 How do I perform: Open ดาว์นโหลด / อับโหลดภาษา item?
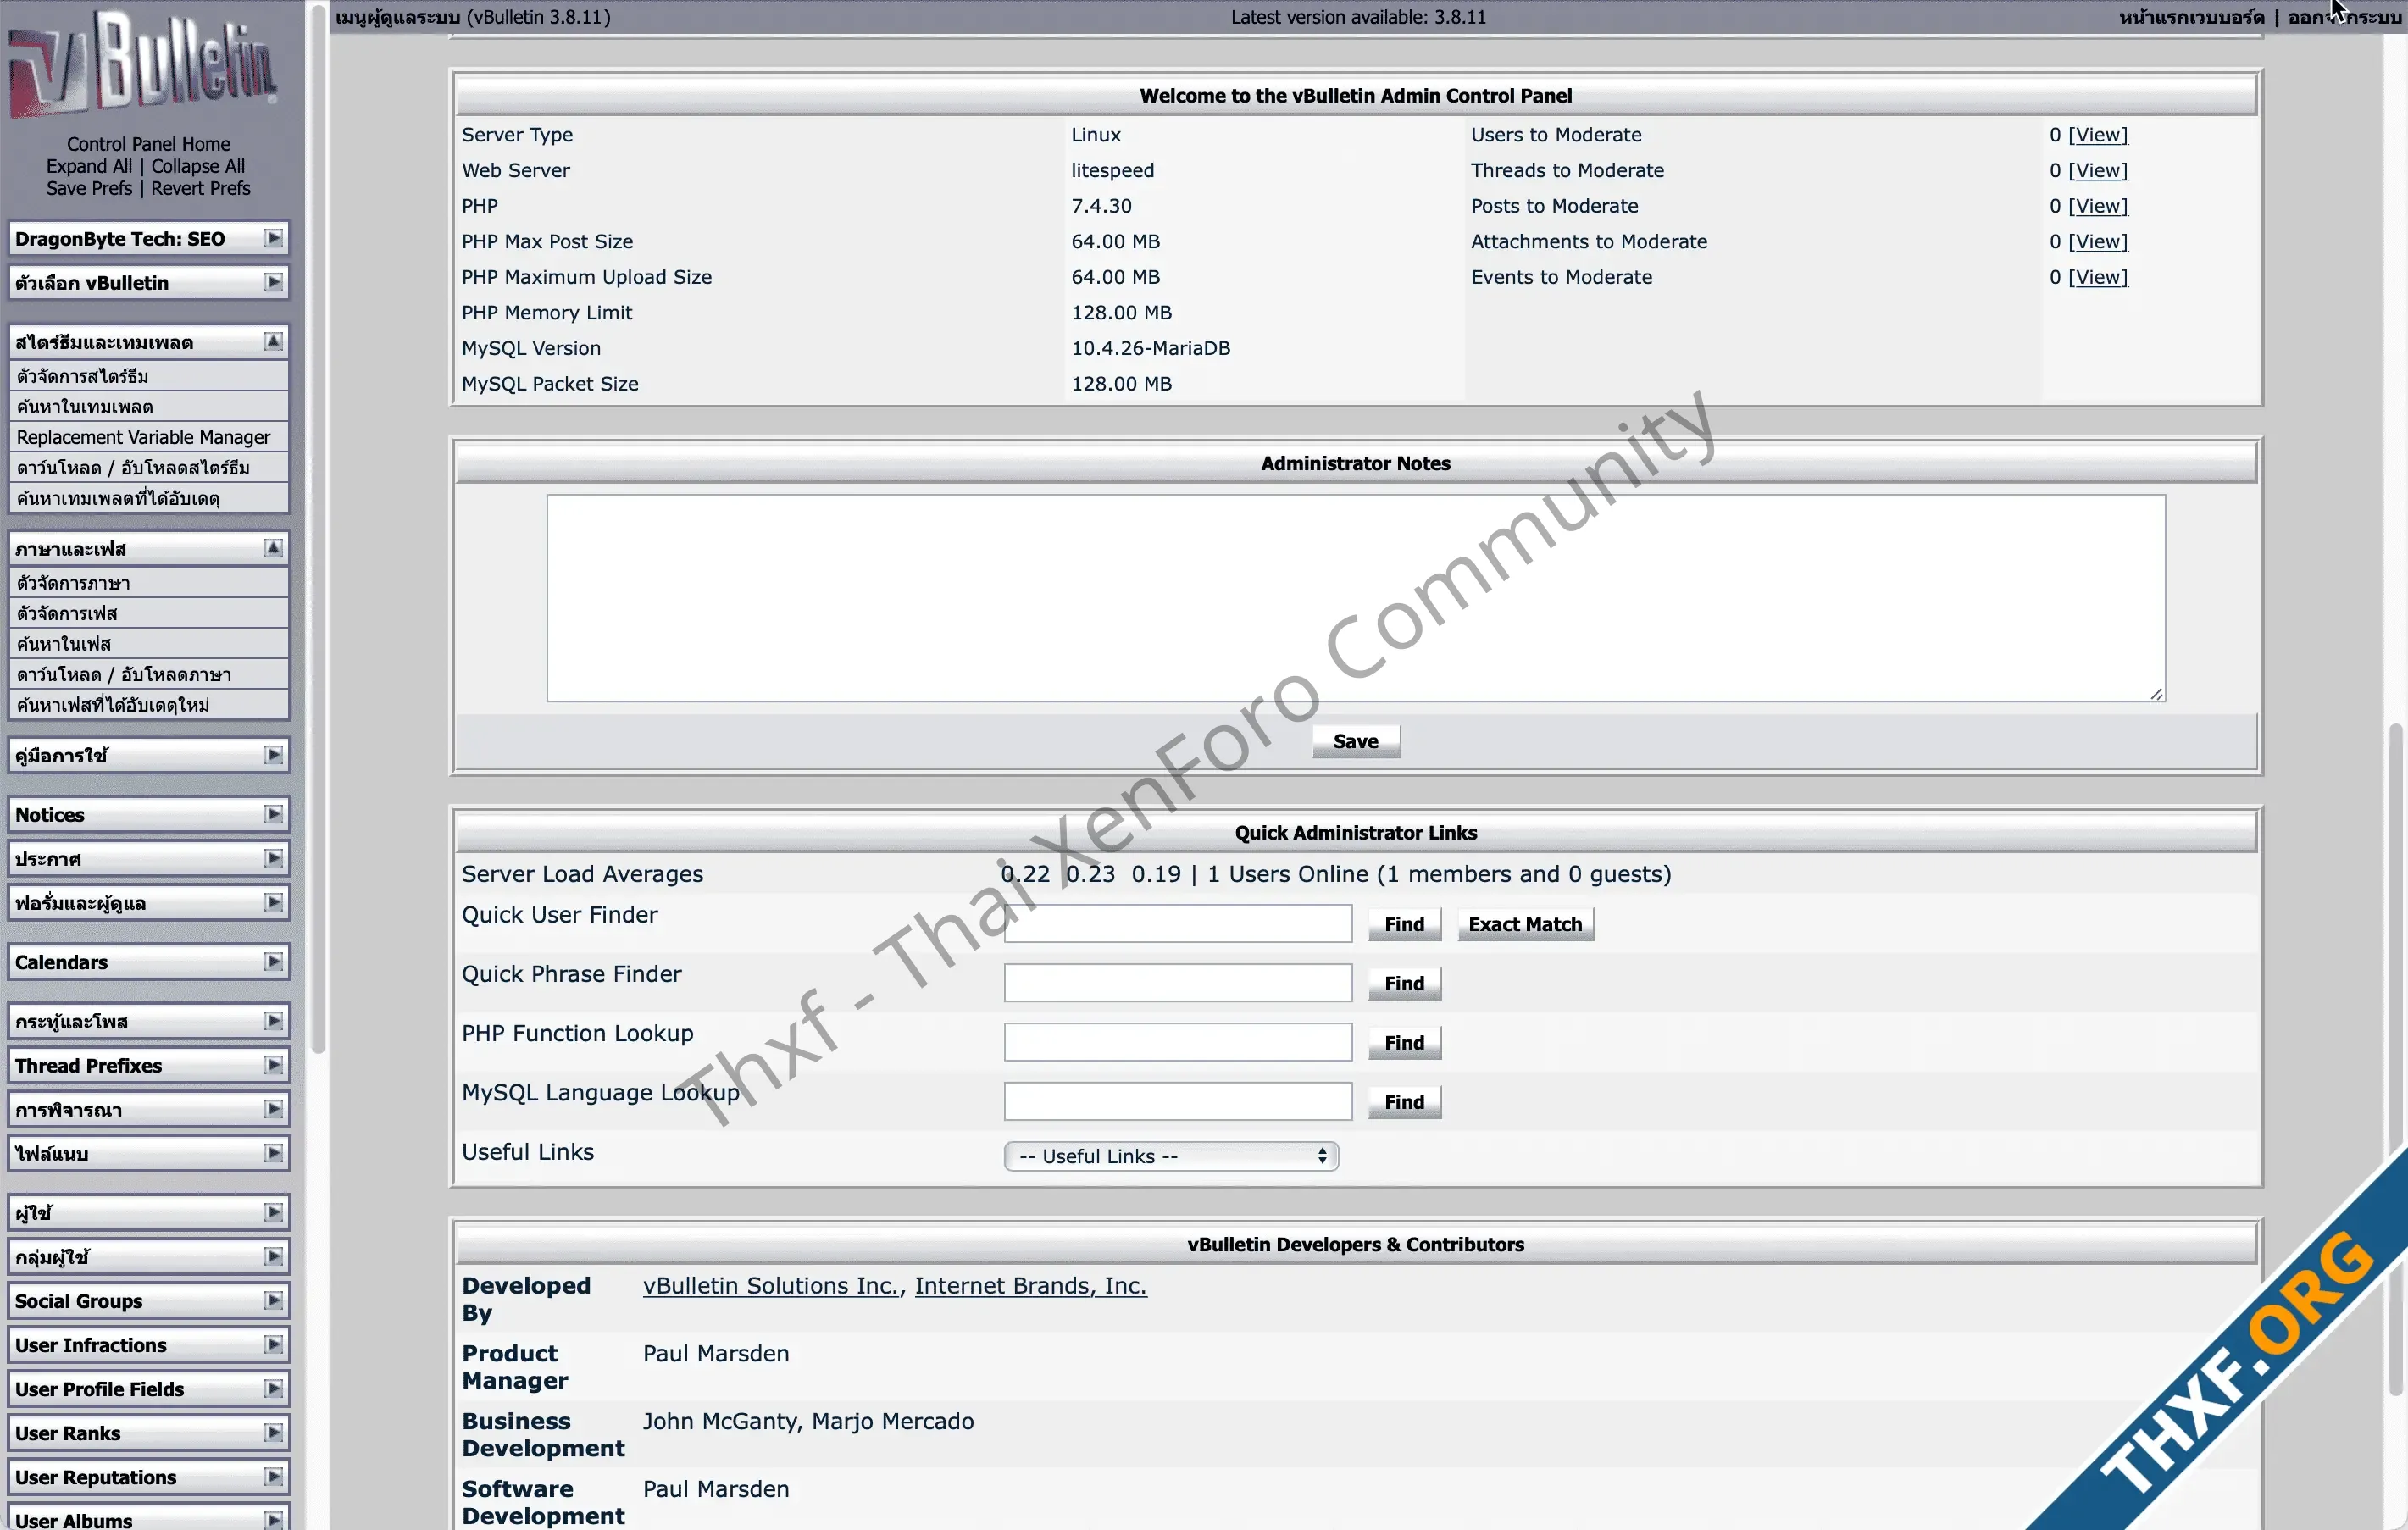point(149,674)
